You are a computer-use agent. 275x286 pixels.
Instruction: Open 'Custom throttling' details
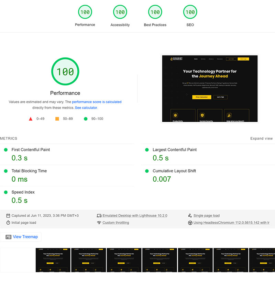116,223
